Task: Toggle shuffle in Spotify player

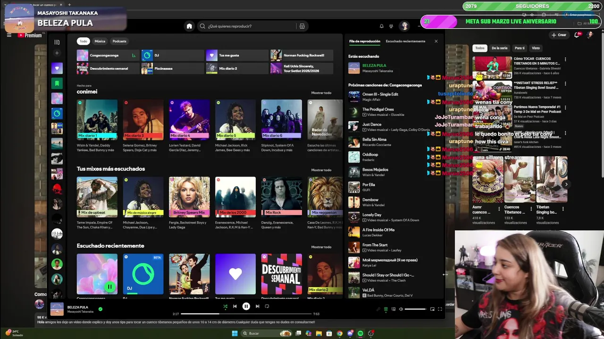Action: tap(225, 306)
